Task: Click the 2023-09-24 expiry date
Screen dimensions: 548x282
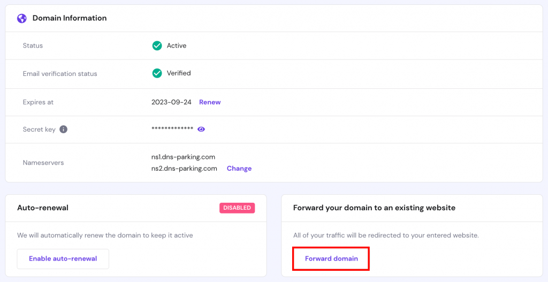Action: click(171, 102)
